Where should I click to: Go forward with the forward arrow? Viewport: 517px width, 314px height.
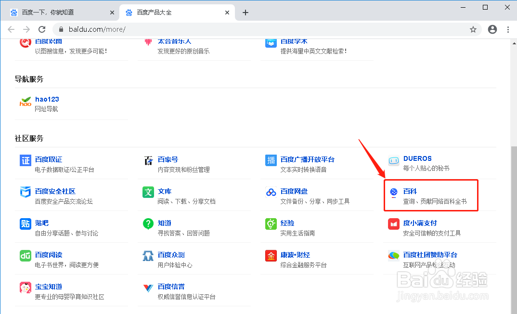[x=26, y=29]
